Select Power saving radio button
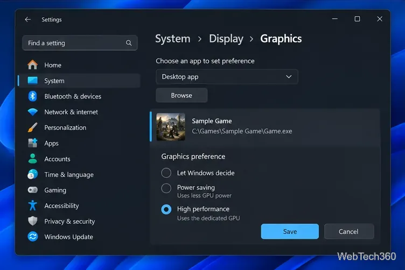Screen dimensions: 405x270 166,188
